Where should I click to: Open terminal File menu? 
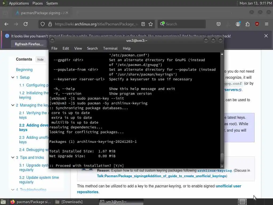tap(54, 49)
